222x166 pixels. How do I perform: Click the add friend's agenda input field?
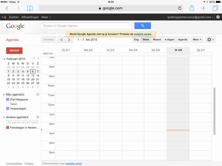(23, 122)
